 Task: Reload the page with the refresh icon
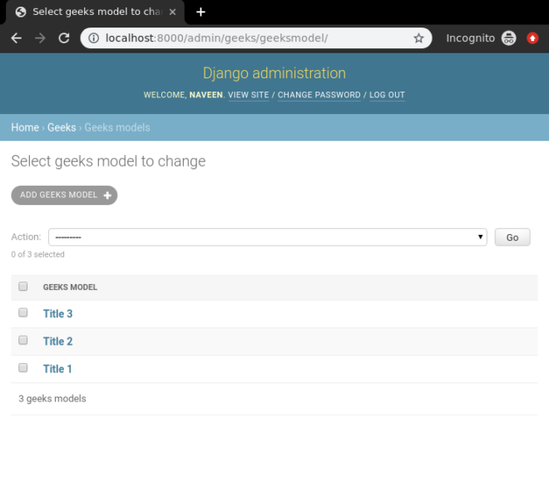click(64, 37)
